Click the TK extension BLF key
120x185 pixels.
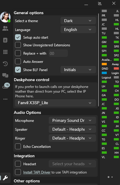tap(110, 38)
